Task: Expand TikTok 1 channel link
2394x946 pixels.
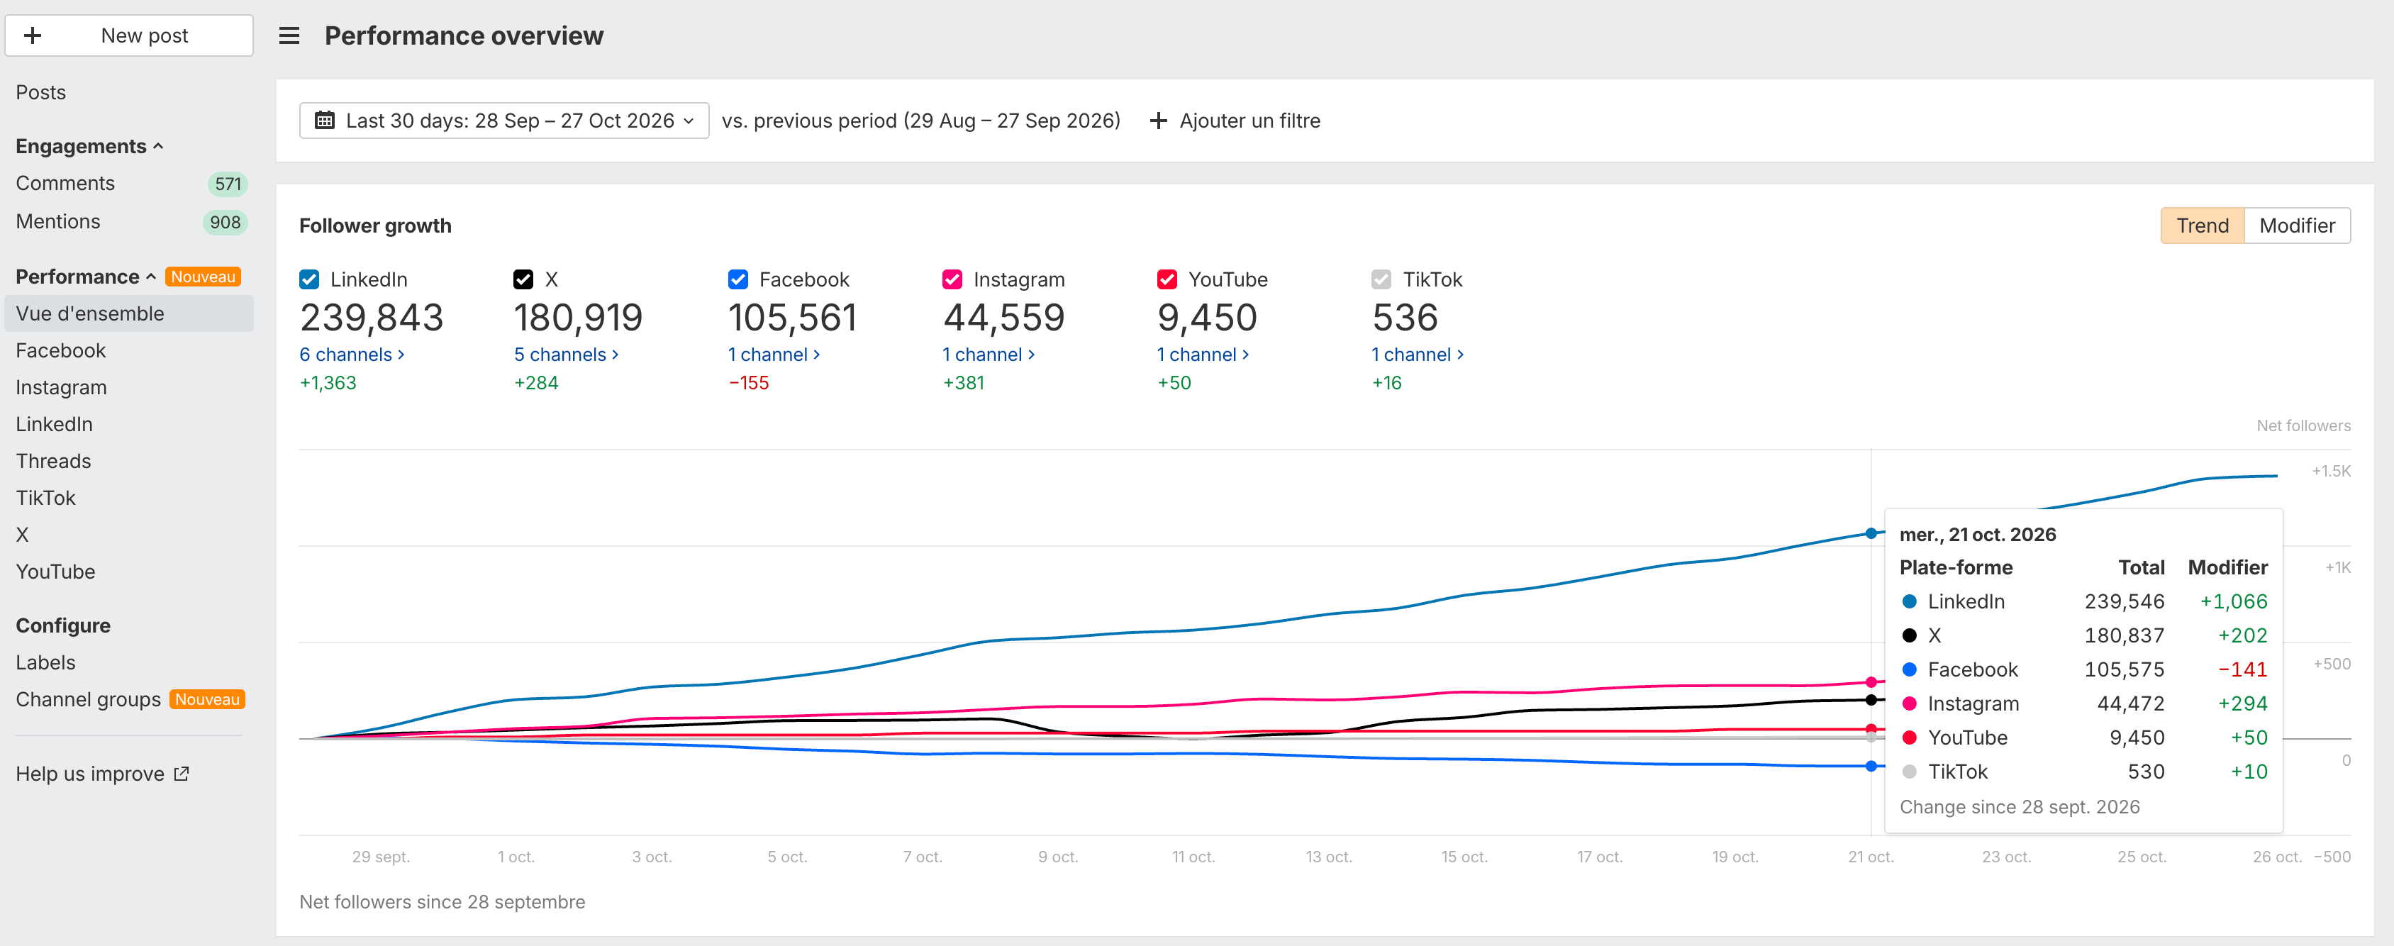Action: tap(1418, 354)
